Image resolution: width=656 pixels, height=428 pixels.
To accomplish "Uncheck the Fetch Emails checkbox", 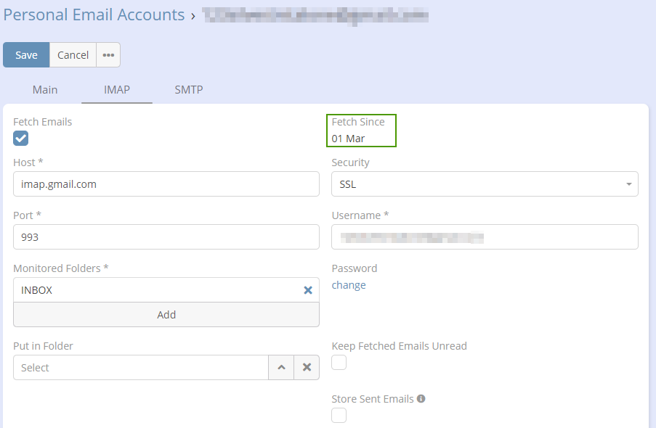I will pos(21,138).
